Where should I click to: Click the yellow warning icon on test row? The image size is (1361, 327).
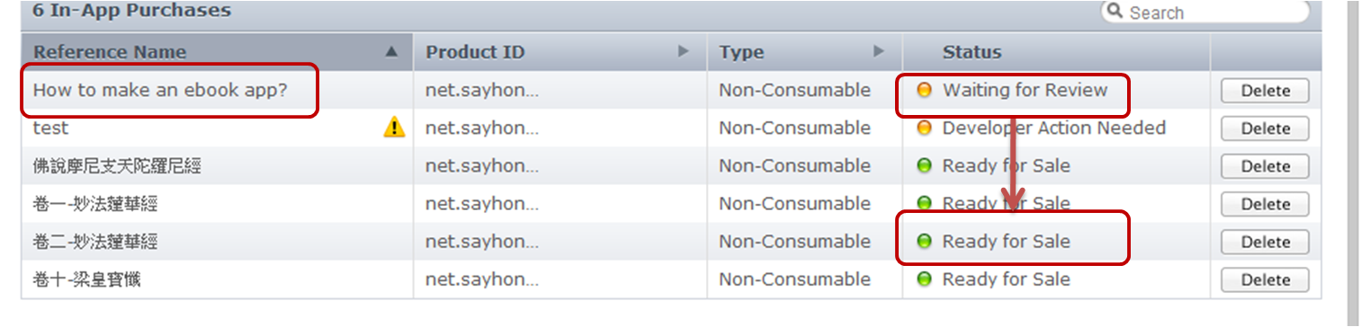(x=394, y=128)
